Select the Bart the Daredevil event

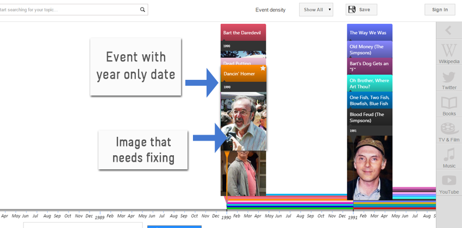pos(243,33)
